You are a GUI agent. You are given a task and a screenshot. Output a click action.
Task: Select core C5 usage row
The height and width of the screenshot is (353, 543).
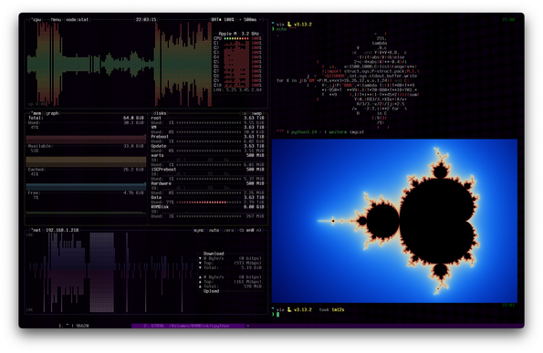click(x=237, y=62)
